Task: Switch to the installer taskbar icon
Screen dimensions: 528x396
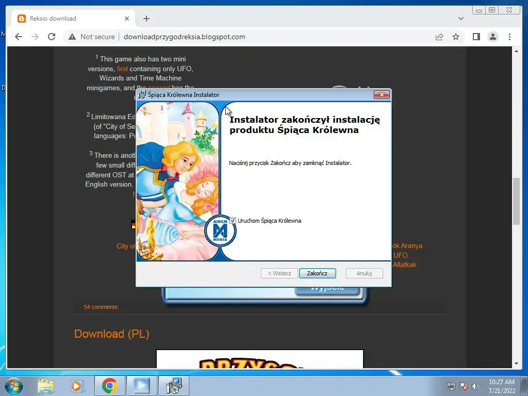Action: coord(174,386)
